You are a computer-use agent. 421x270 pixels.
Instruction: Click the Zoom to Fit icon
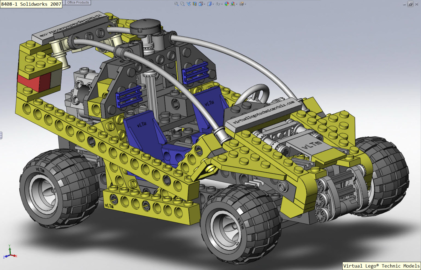click(x=176, y=4)
